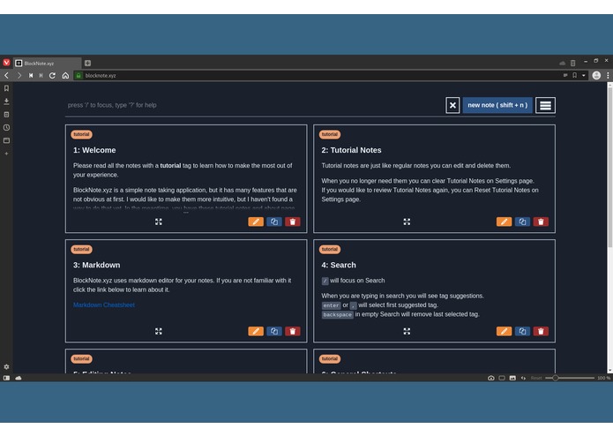This screenshot has height=436, width=613.
Task: Rewind to first page in history
Action: [x=31, y=76]
